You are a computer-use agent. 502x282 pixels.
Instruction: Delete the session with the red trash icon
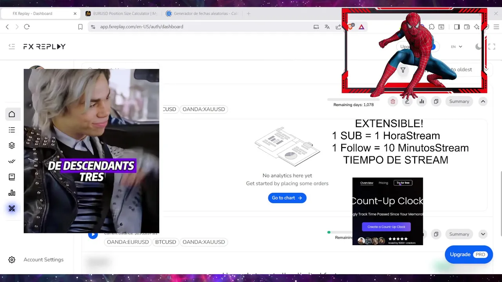[393, 101]
